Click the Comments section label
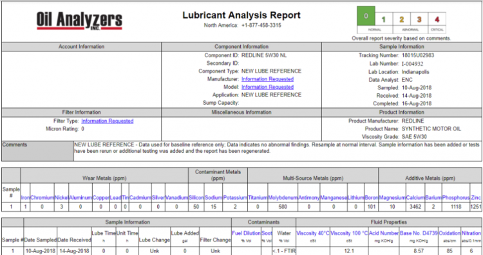 pos(15,145)
